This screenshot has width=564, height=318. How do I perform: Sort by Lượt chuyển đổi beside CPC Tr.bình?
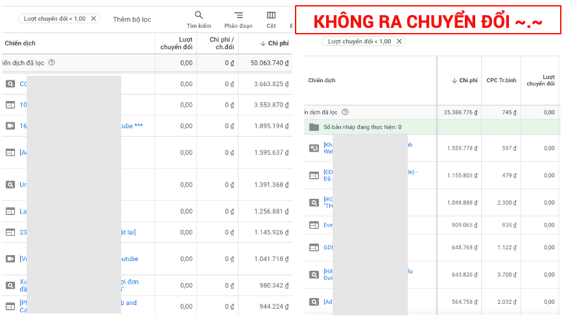541,80
